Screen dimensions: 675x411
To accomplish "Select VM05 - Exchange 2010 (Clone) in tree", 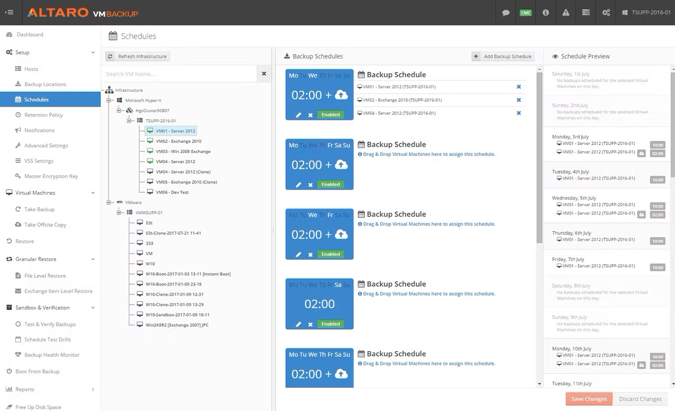I will [x=187, y=182].
